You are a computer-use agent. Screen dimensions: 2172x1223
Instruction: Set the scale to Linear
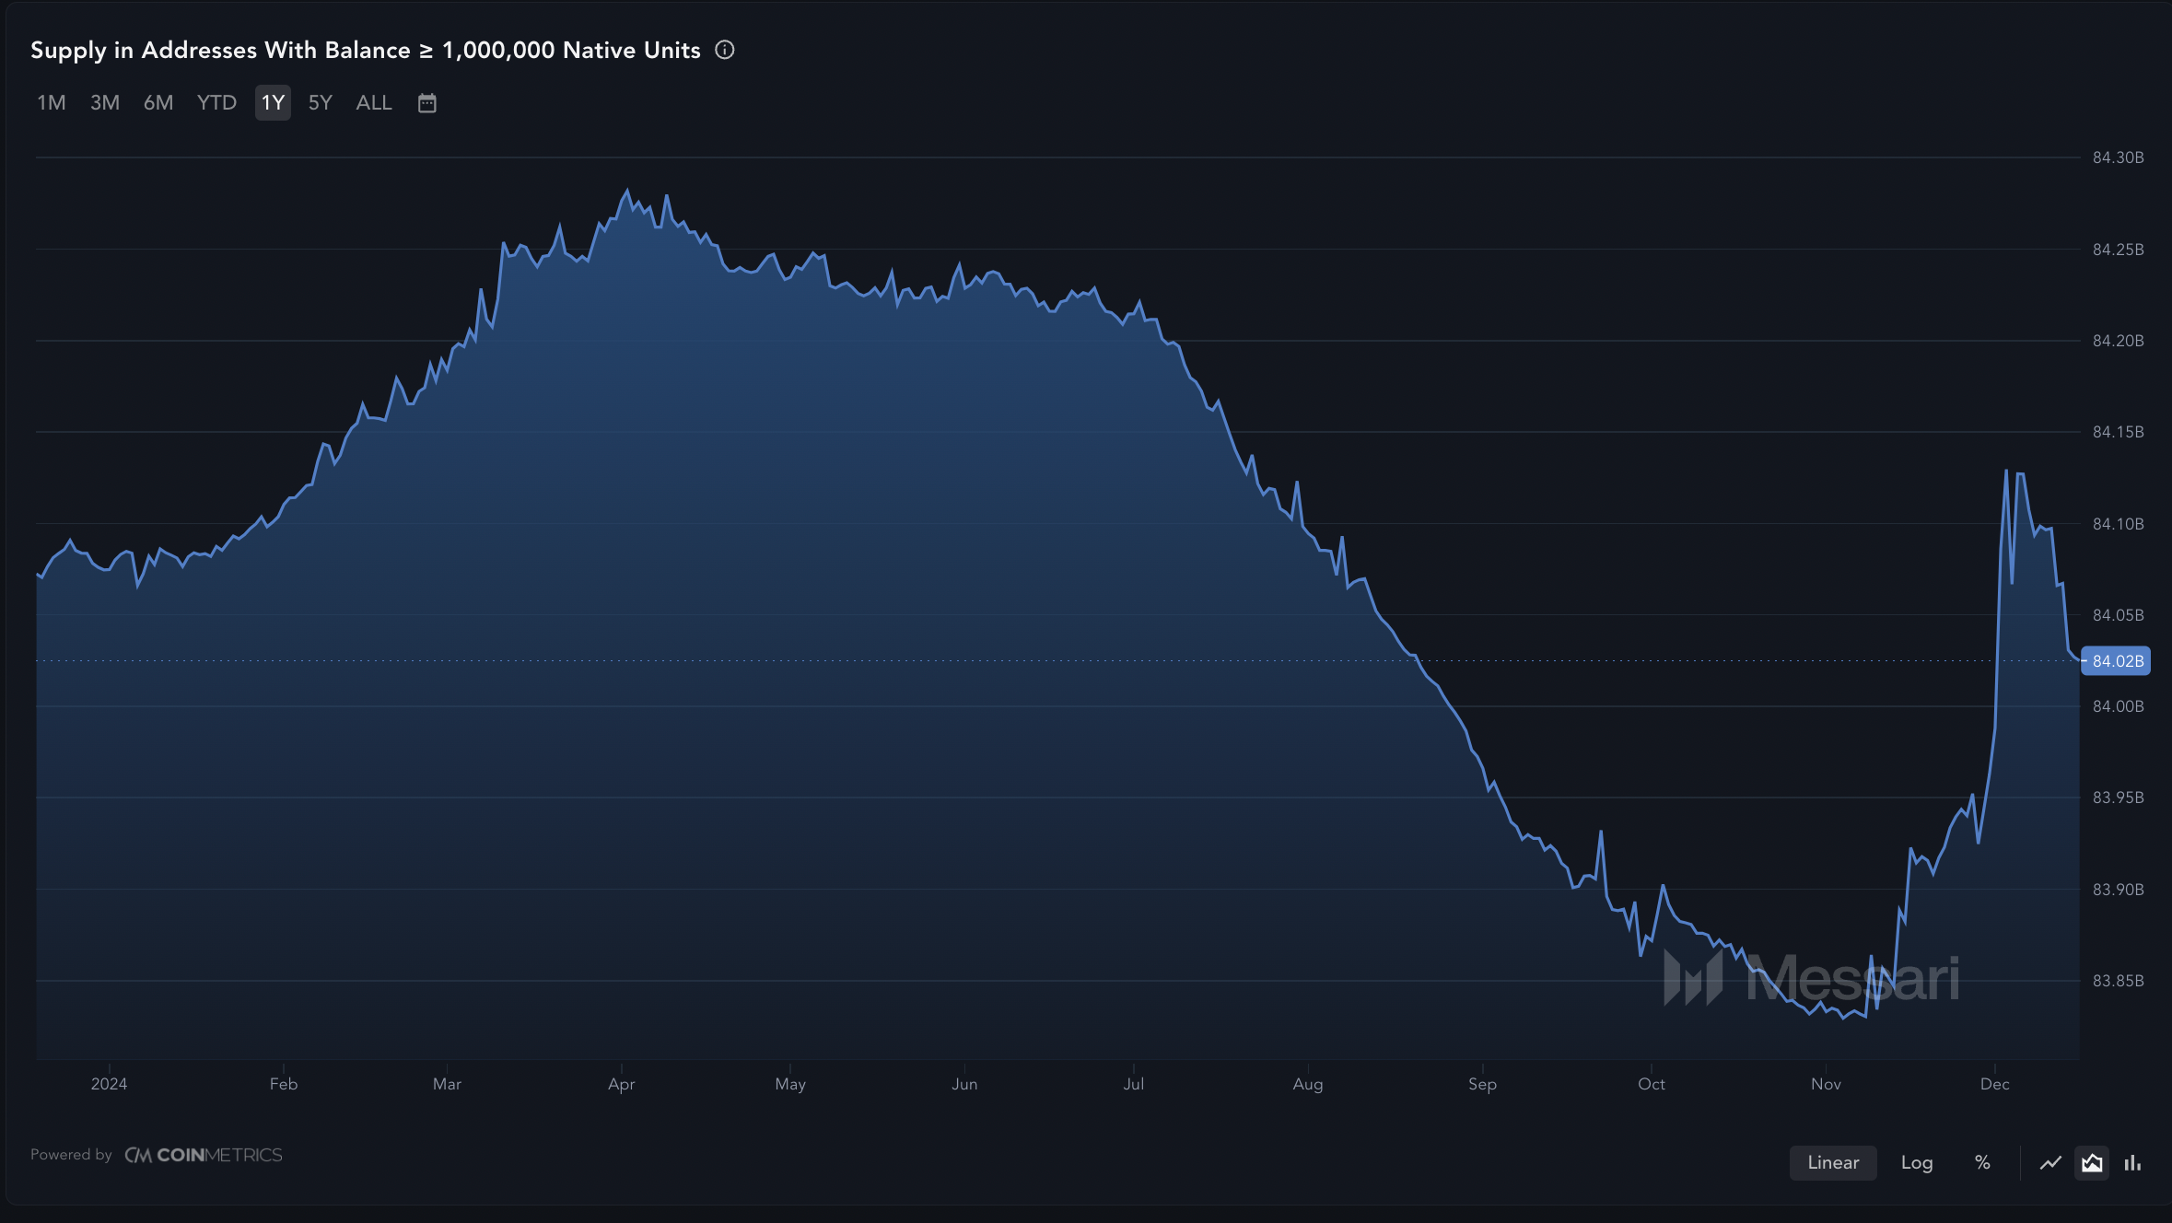(x=1833, y=1163)
